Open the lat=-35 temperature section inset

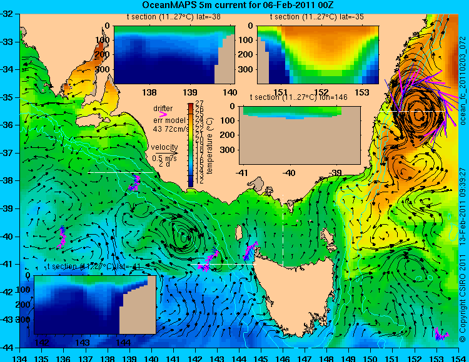pyautogui.click(x=318, y=55)
